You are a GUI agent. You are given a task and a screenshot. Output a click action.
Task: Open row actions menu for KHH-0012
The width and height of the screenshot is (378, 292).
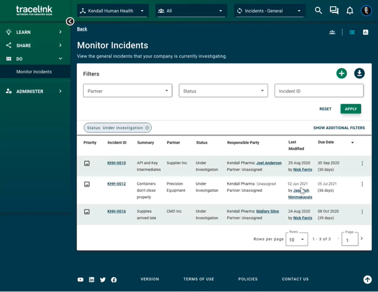[x=362, y=184]
